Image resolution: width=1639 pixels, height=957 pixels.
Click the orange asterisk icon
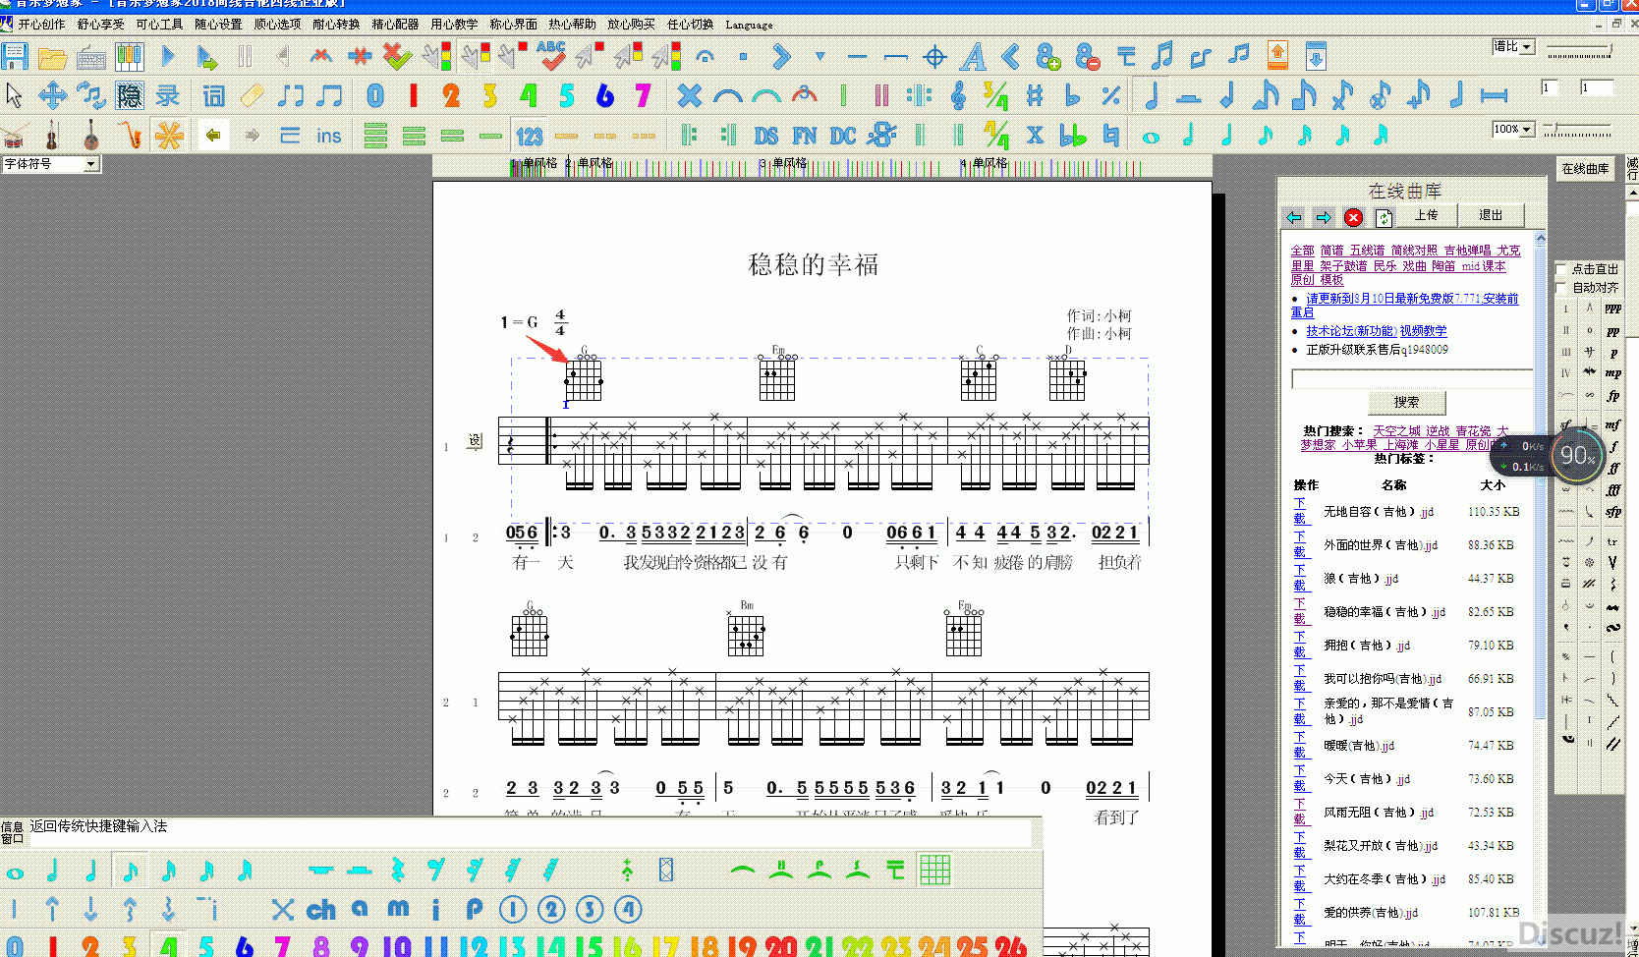(x=169, y=135)
